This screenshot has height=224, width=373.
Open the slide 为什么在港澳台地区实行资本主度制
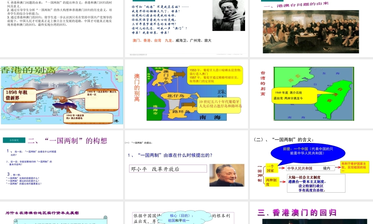pos(62,212)
